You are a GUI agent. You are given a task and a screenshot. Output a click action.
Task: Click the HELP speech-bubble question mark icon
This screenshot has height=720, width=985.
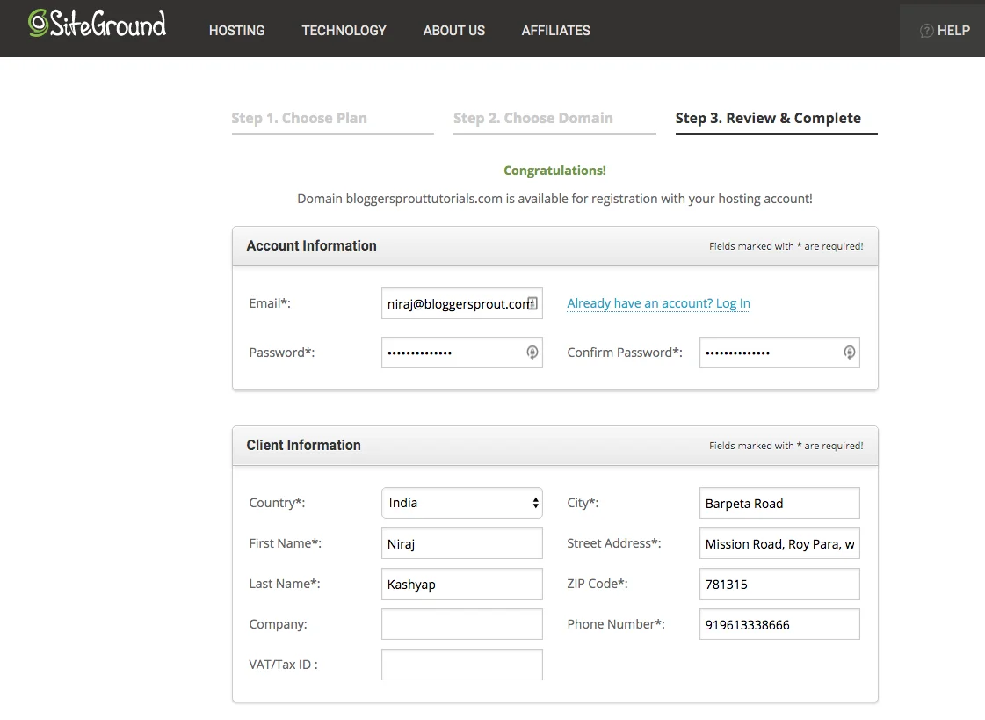927,30
